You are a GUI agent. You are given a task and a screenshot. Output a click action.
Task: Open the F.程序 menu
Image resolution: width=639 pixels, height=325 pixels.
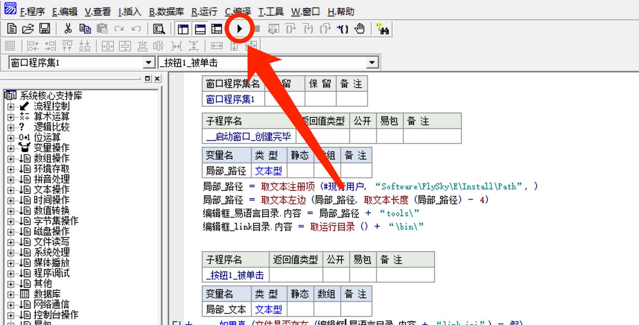(x=32, y=12)
